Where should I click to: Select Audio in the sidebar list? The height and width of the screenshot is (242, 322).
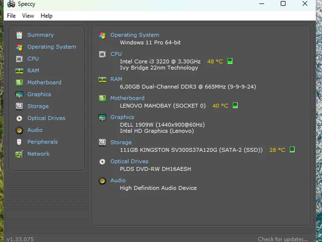(35, 130)
